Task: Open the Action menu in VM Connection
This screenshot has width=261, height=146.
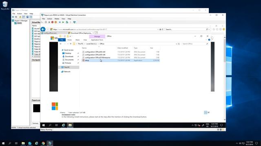Action: tap(50, 19)
